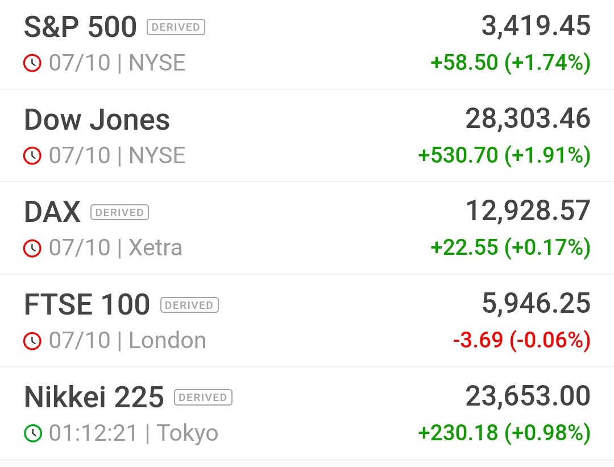614x467 pixels.
Task: Click the S&P 500 price 3,419.45
Action: (536, 26)
